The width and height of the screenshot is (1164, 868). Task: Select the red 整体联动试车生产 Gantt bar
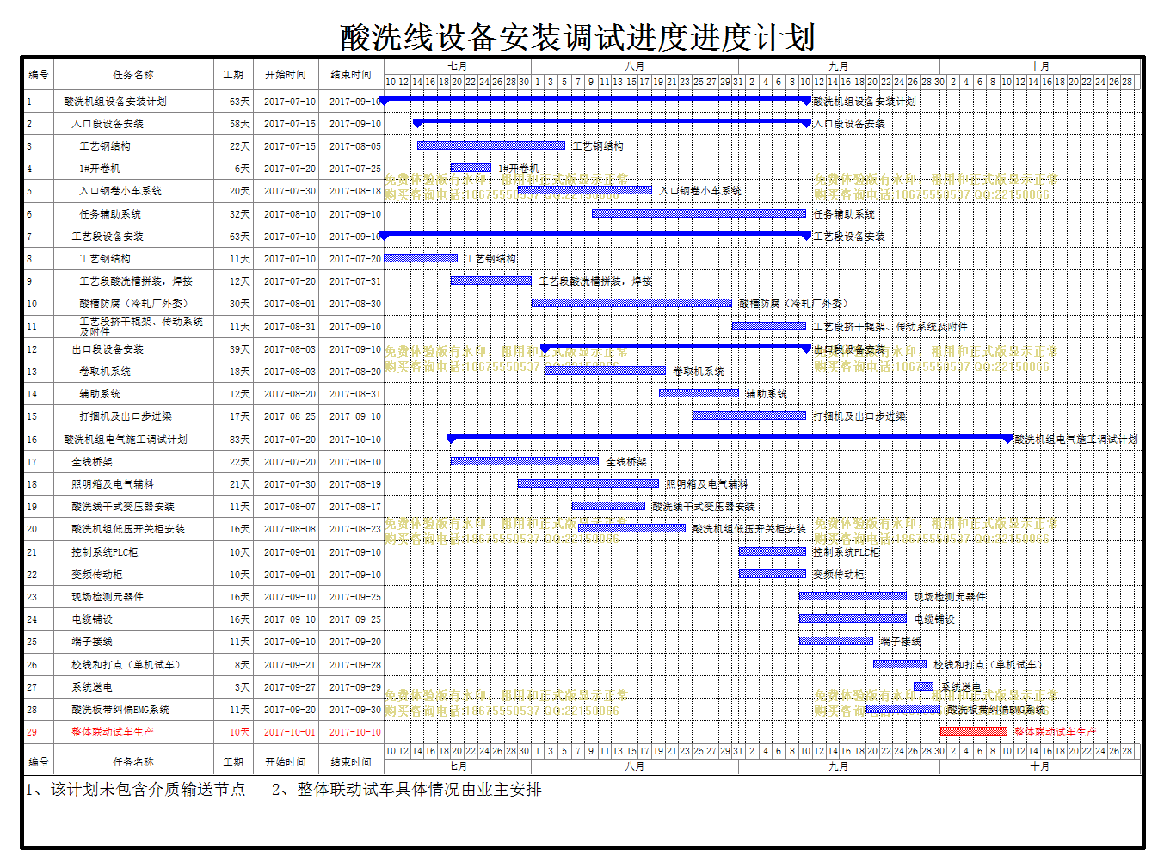[974, 731]
